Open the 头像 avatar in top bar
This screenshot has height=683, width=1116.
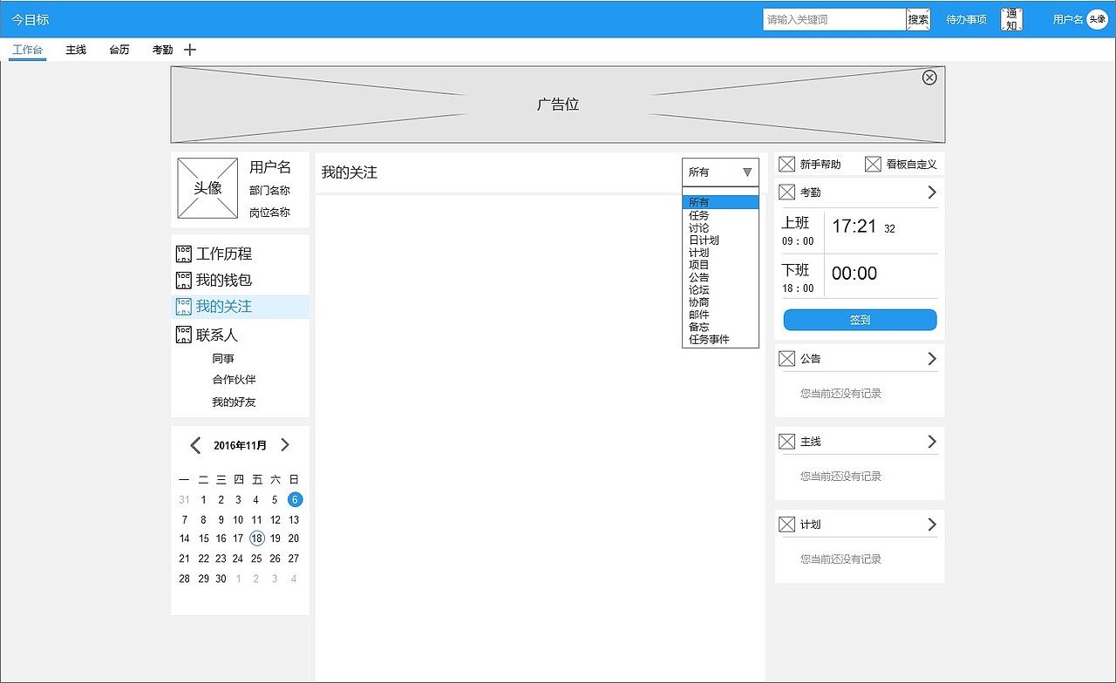pyautogui.click(x=1097, y=19)
